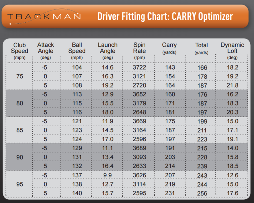This screenshot has height=203, width=254.
Task: Click carry value "175"
Action: (170, 121)
